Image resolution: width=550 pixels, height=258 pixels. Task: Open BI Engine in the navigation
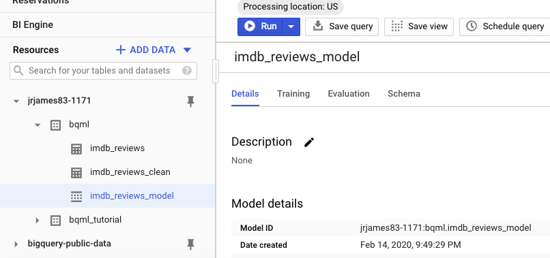(x=33, y=25)
